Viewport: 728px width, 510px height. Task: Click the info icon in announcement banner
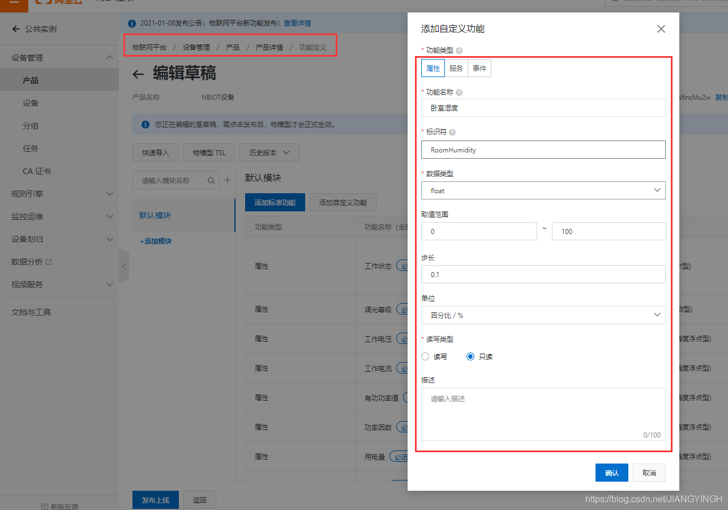click(132, 23)
